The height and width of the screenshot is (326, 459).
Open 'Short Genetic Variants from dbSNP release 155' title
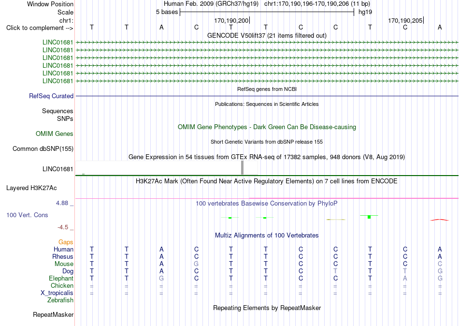pos(267,142)
